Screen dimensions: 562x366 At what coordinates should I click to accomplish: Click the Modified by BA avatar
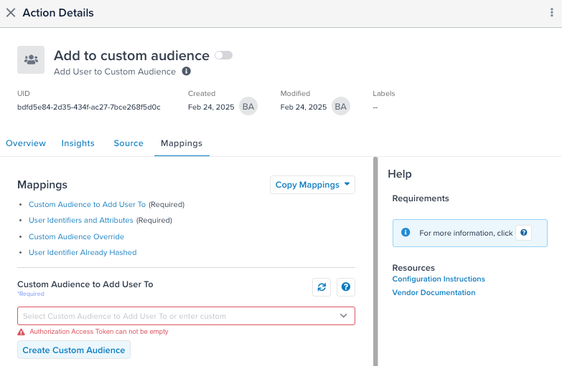tap(340, 106)
